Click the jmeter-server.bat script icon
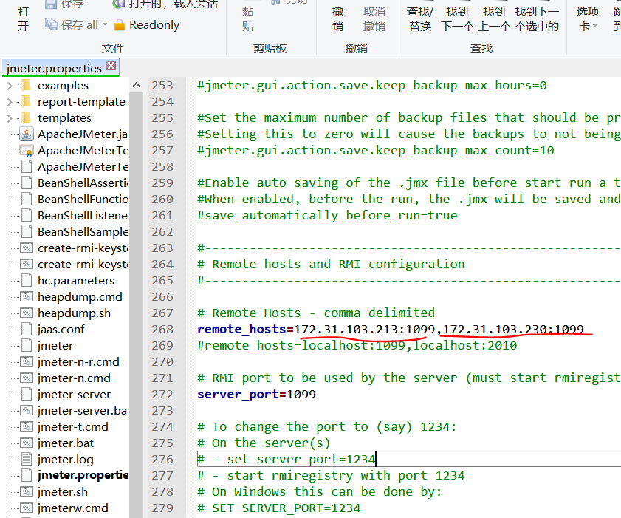Image resolution: width=621 pixels, height=518 pixels. coord(27,410)
